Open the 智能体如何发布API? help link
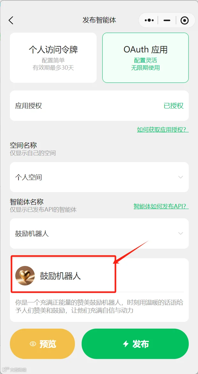This screenshot has width=198, height=374. click(x=161, y=206)
